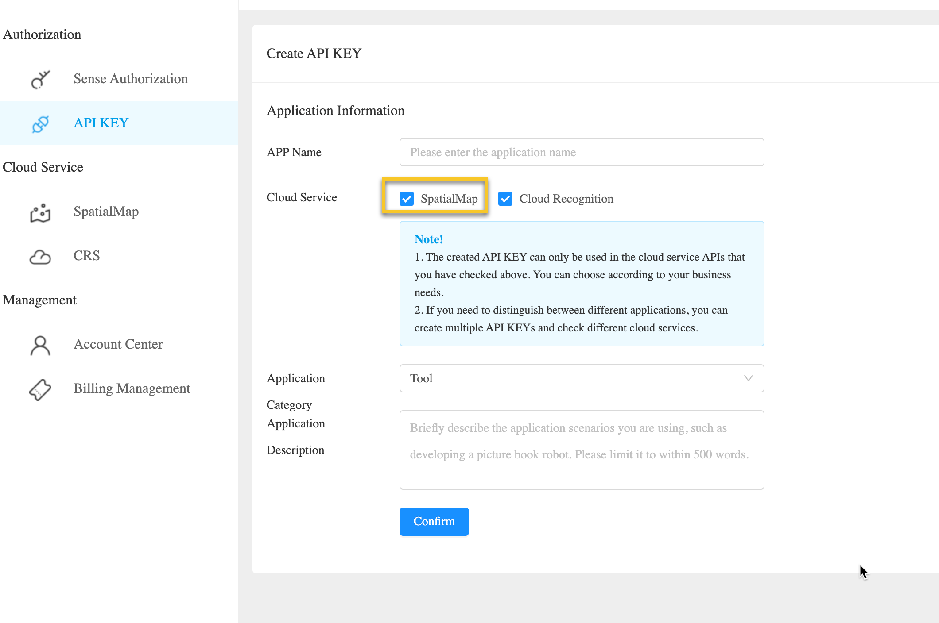Click the SpatialMap map icon in sidebar
Screen dimensions: 939x623
pos(40,212)
